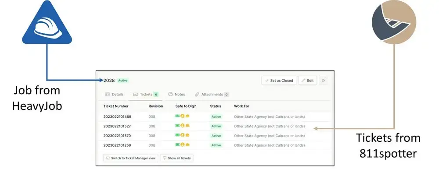The width and height of the screenshot is (439, 169).
Task: Select the Tickets tab
Action: click(x=146, y=95)
